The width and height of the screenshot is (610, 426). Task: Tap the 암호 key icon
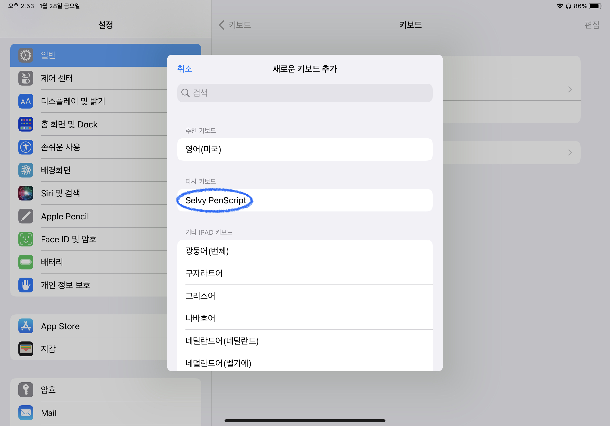click(x=26, y=390)
